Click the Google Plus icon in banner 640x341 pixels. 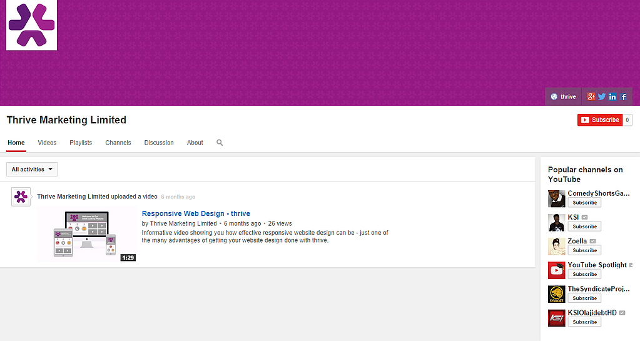591,96
